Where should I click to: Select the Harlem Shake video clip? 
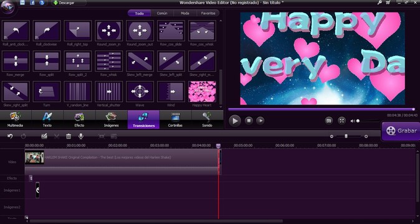point(122,161)
